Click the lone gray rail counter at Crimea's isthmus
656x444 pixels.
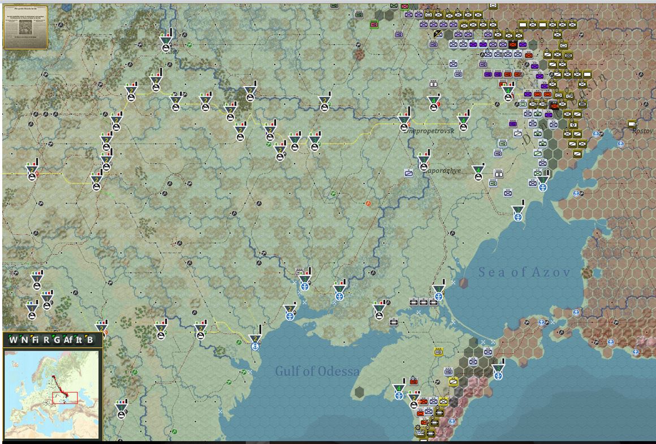tap(393, 322)
